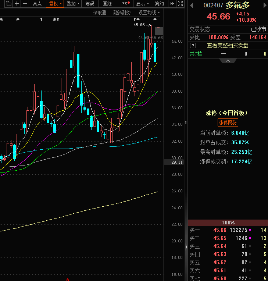Click the 45.96 high price annotation
Screen dimensions: 268x281
point(139,25)
